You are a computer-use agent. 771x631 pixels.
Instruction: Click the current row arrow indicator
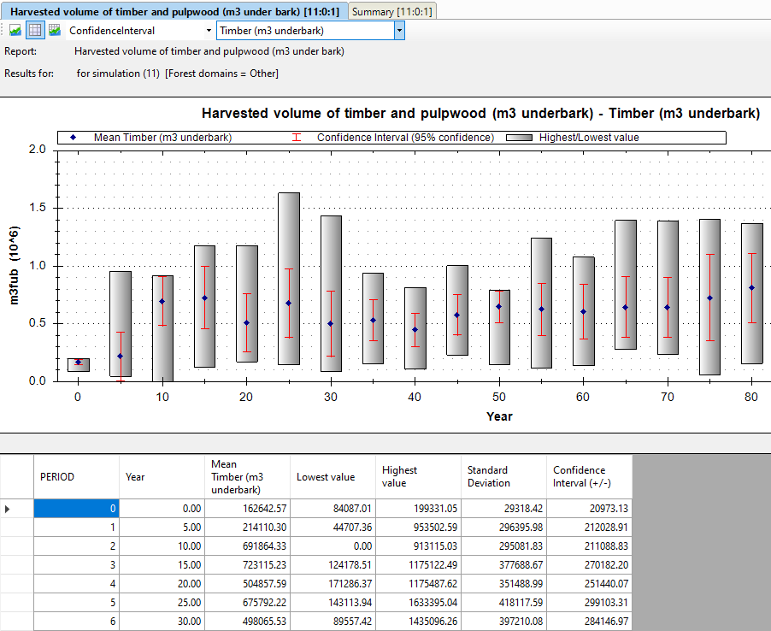[7, 509]
